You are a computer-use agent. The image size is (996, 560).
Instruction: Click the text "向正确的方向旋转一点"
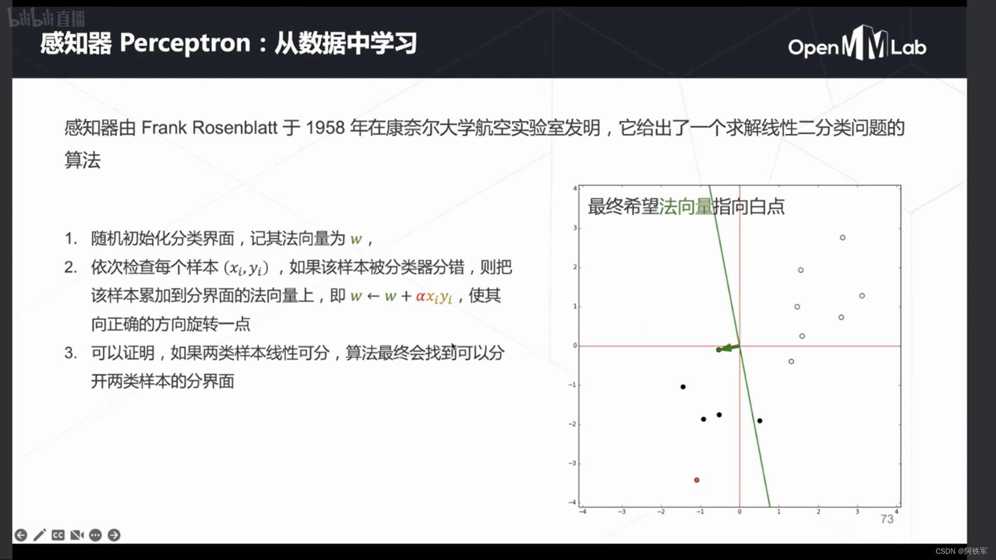(x=171, y=325)
